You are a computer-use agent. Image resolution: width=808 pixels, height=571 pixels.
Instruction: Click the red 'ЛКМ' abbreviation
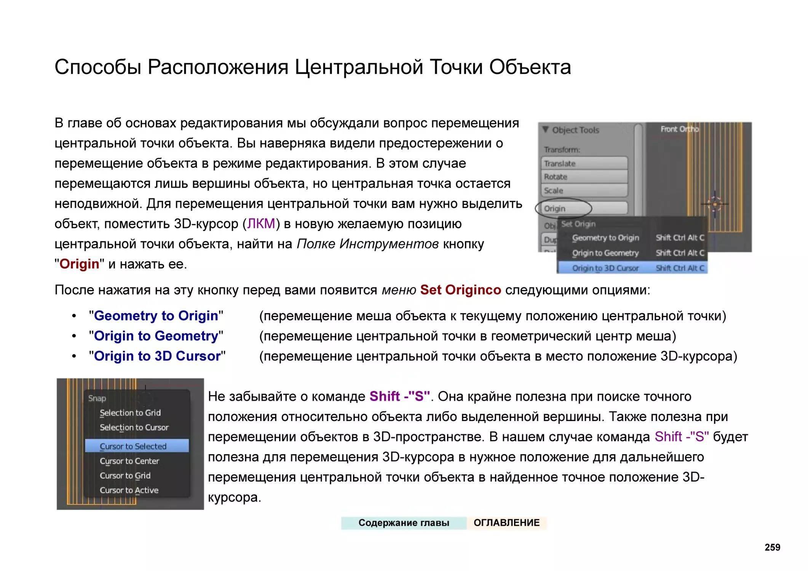pyautogui.click(x=261, y=223)
